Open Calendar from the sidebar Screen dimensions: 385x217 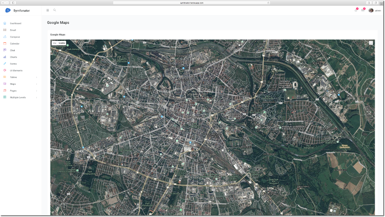[x=15, y=43]
